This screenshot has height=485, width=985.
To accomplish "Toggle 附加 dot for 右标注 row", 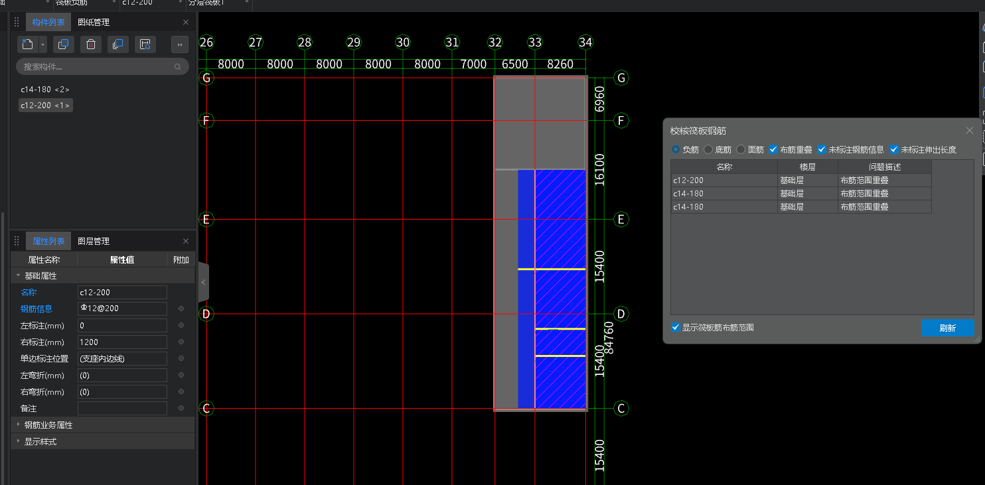I will coord(181,342).
